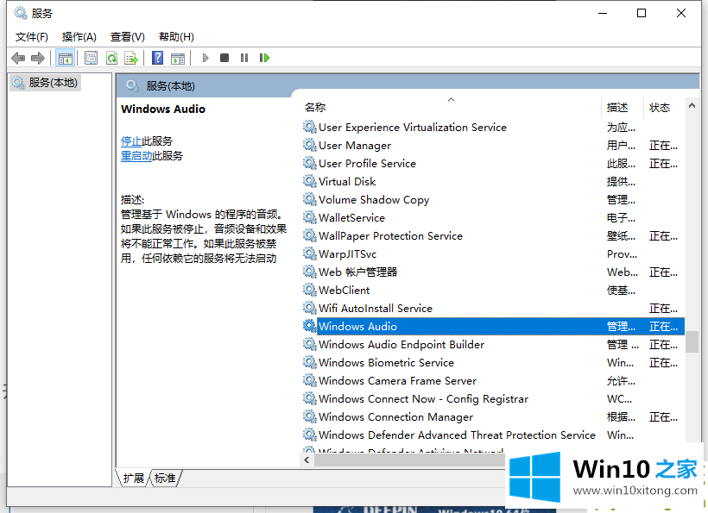
Task: Select the Virtual Disk service
Action: coord(494,182)
